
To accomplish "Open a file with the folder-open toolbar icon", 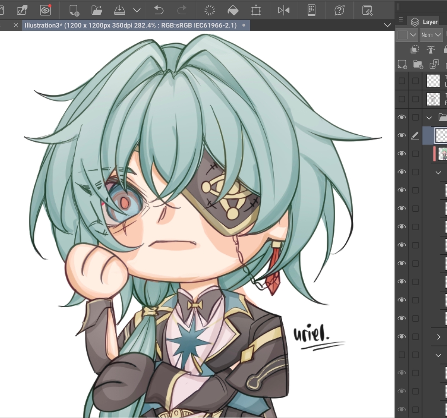I will click(97, 10).
